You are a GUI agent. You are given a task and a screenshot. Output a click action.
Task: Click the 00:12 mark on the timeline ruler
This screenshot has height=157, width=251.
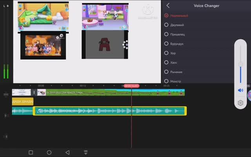pos(83,86)
